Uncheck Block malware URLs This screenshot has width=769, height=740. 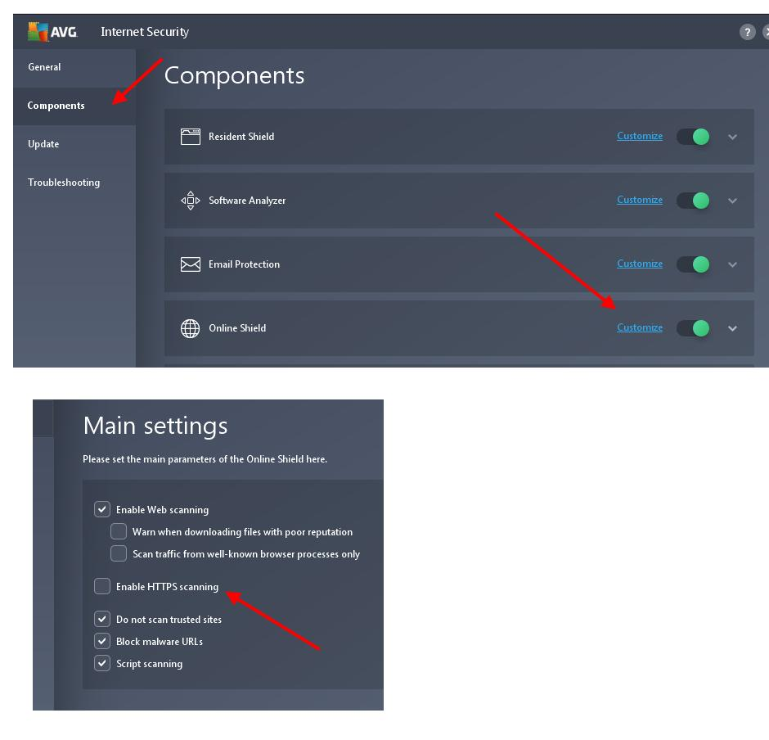tap(102, 641)
